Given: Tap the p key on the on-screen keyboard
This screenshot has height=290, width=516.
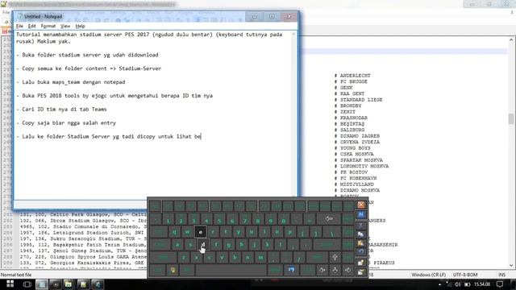Looking at the screenshot, I should (290, 232).
